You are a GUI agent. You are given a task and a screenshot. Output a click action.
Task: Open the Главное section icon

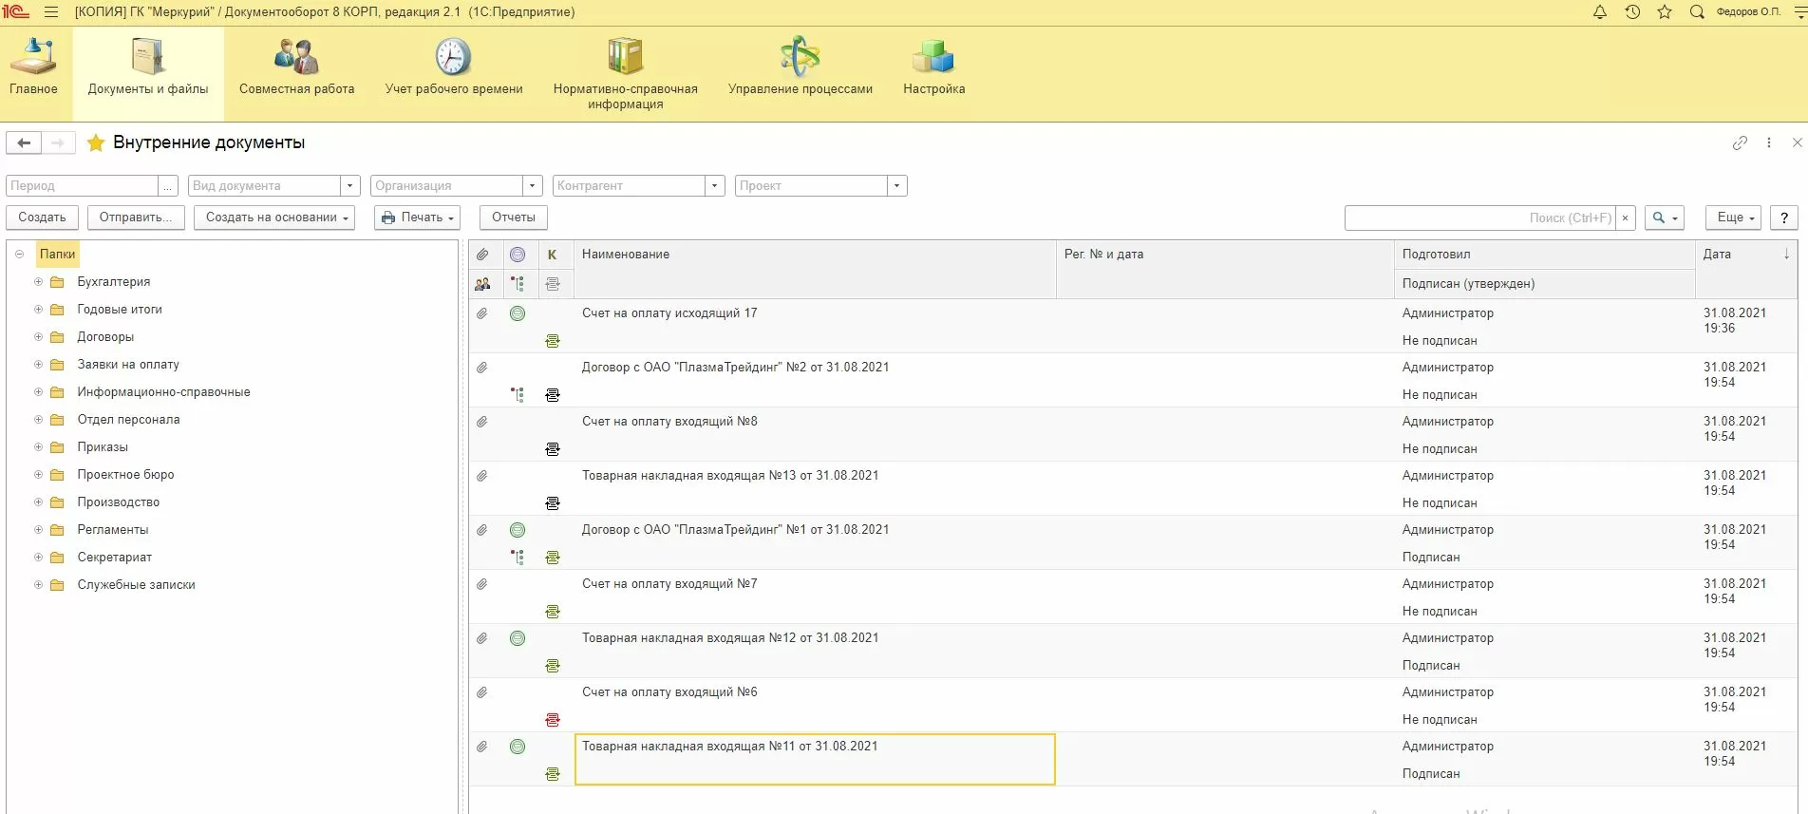click(33, 66)
